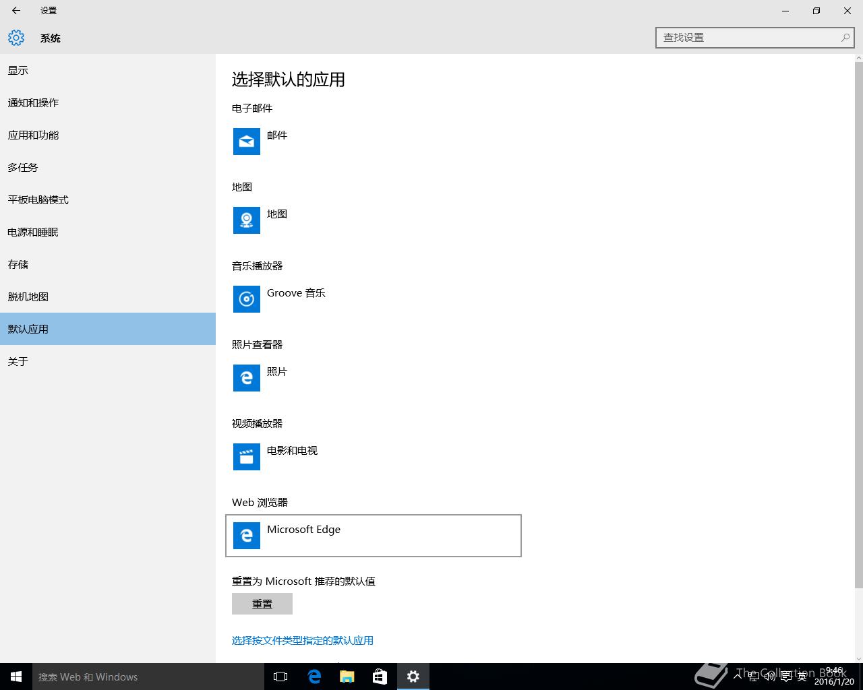Click the Web 浏览器 section label
The width and height of the screenshot is (863, 690).
(x=260, y=502)
